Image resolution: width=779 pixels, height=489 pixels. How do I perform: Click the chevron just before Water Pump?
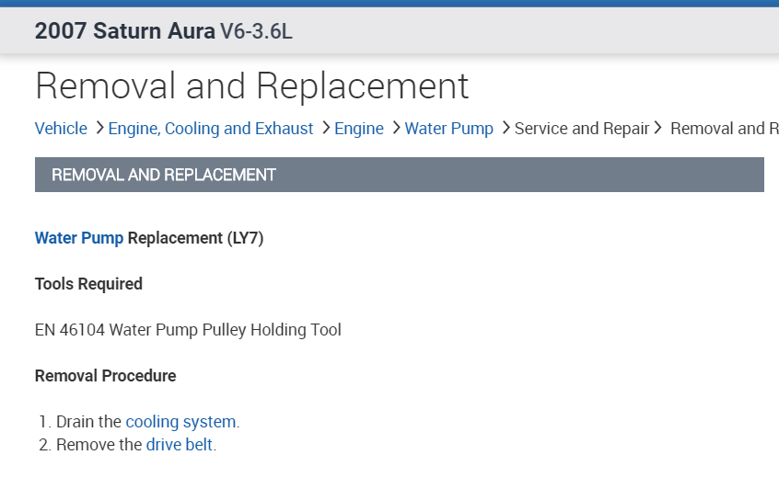pos(396,129)
